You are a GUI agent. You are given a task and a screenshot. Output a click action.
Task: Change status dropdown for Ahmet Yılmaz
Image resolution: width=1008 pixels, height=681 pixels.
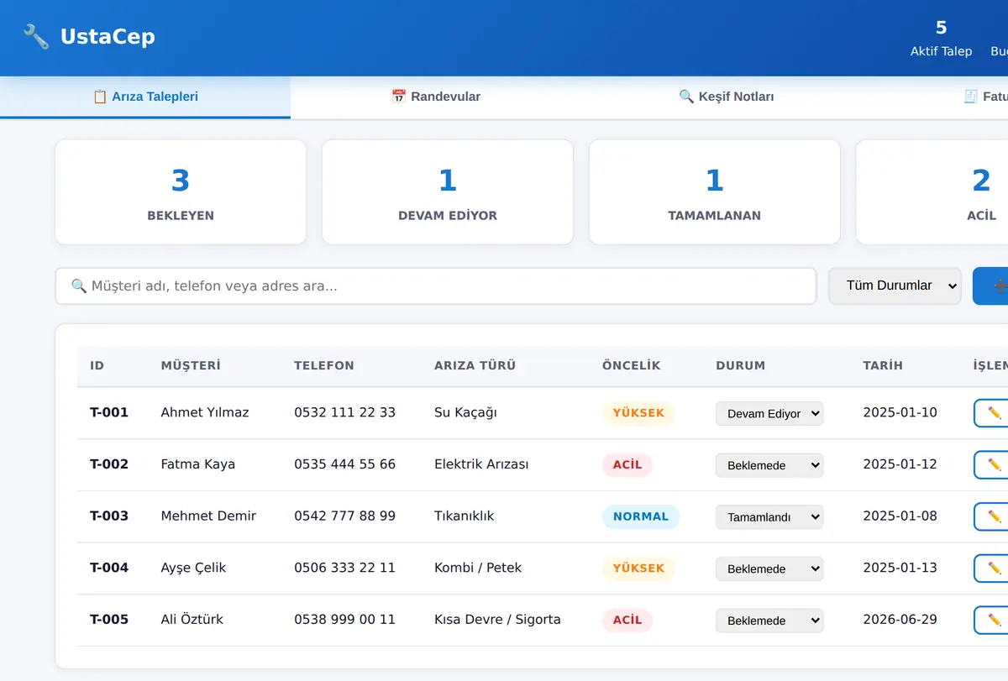(x=769, y=413)
